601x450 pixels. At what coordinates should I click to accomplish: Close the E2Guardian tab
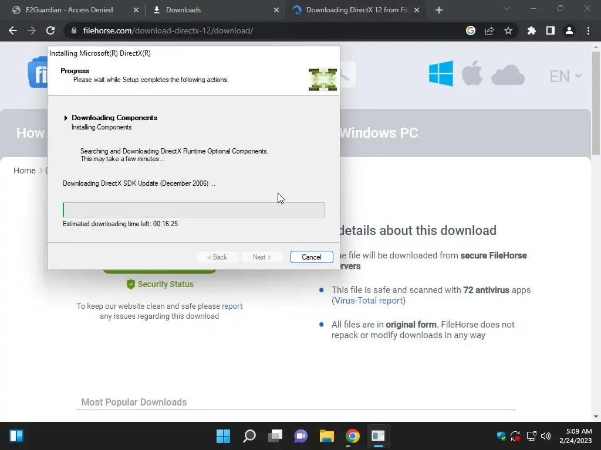click(x=136, y=10)
